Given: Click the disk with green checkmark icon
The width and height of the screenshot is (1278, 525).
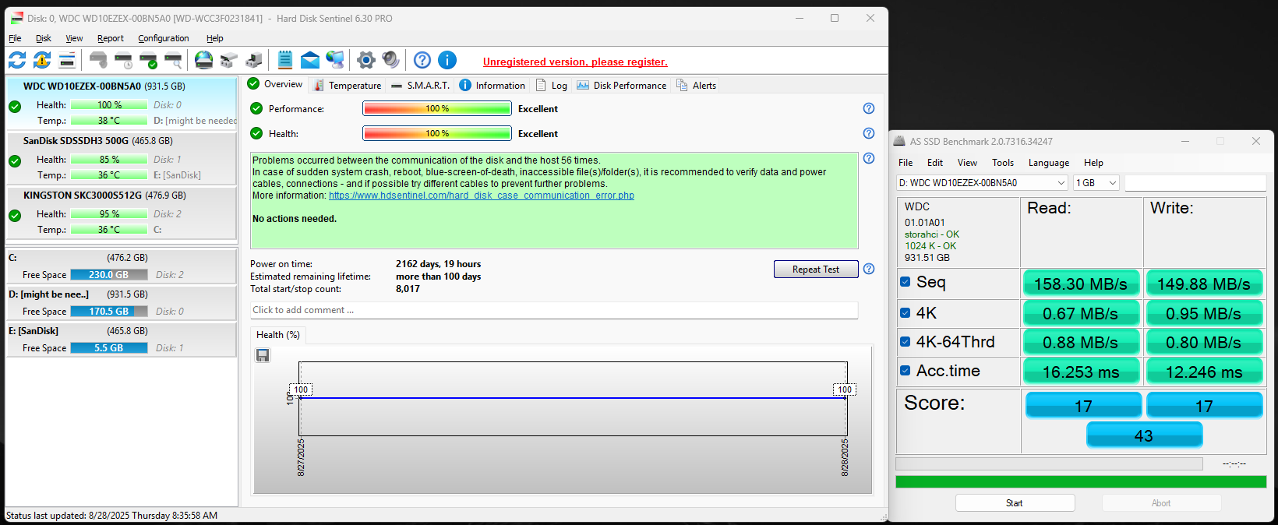Looking at the screenshot, I should pyautogui.click(x=148, y=60).
